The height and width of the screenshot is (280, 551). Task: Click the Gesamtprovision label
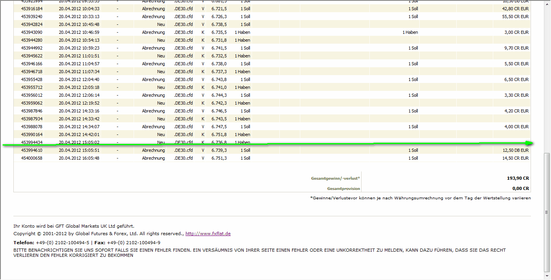(343, 188)
